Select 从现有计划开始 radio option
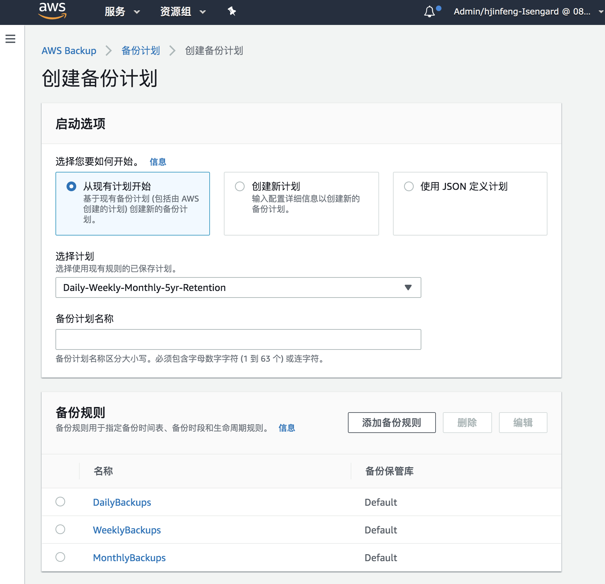Viewport: 605px width, 584px height. pyautogui.click(x=71, y=186)
